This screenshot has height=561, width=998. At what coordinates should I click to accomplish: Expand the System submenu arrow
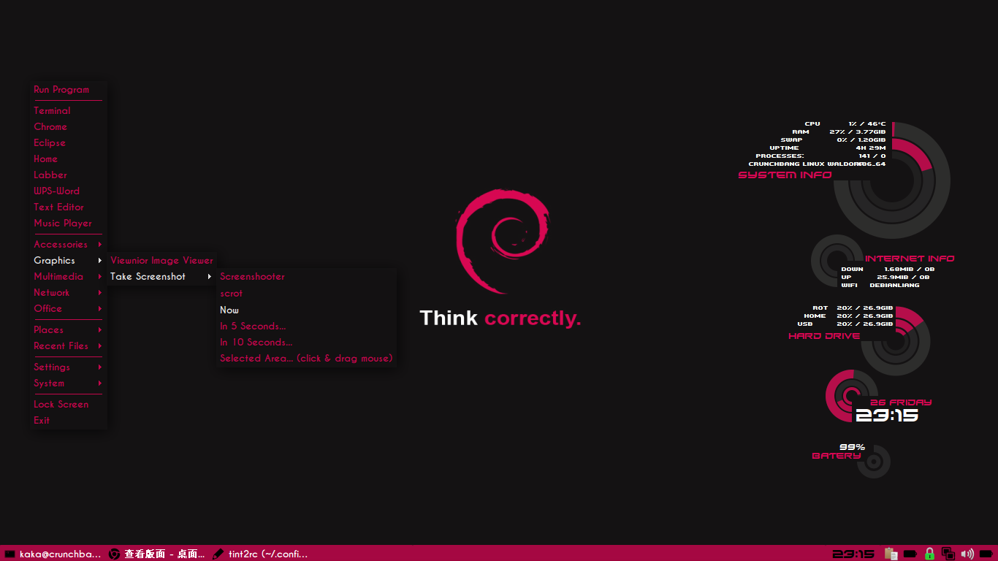(100, 383)
